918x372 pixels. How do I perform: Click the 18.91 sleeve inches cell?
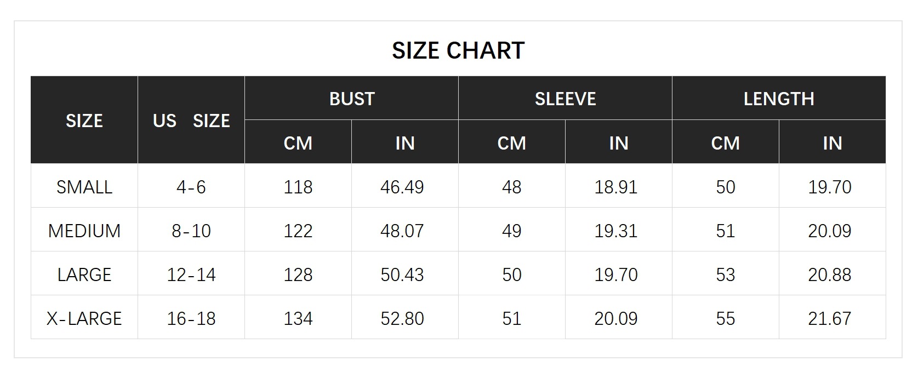pyautogui.click(x=616, y=187)
